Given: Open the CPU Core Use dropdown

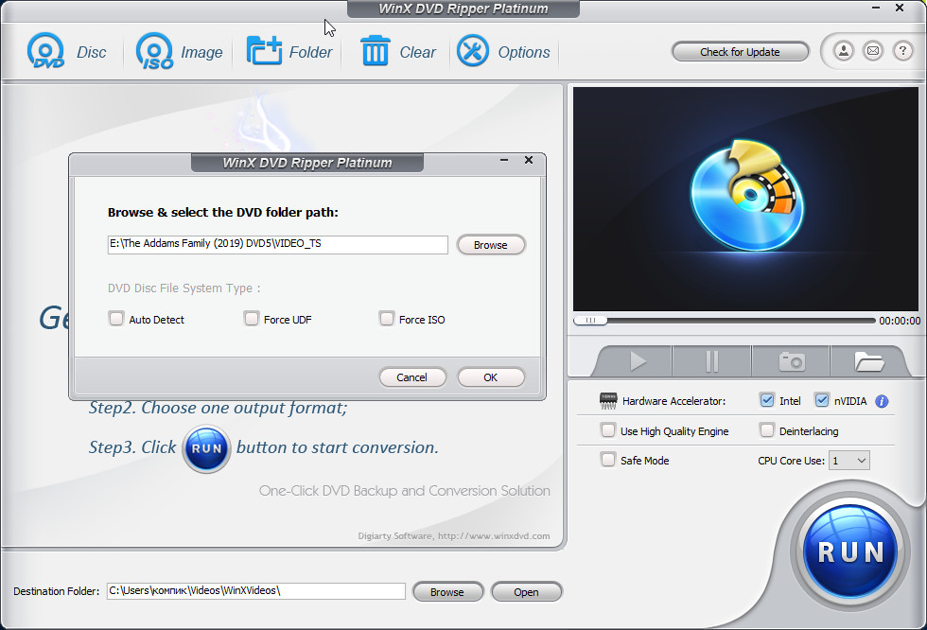Looking at the screenshot, I should 849,461.
